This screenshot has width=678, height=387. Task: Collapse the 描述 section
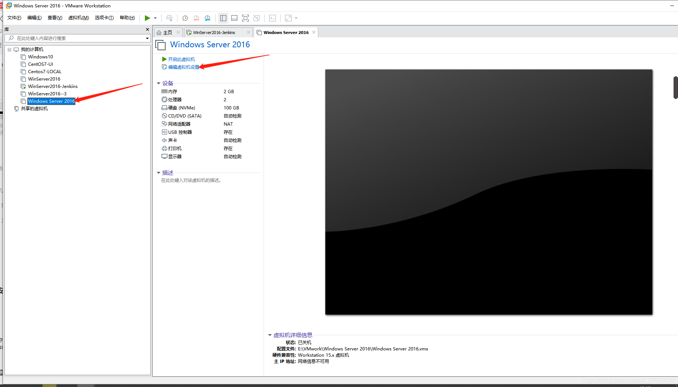pos(159,173)
